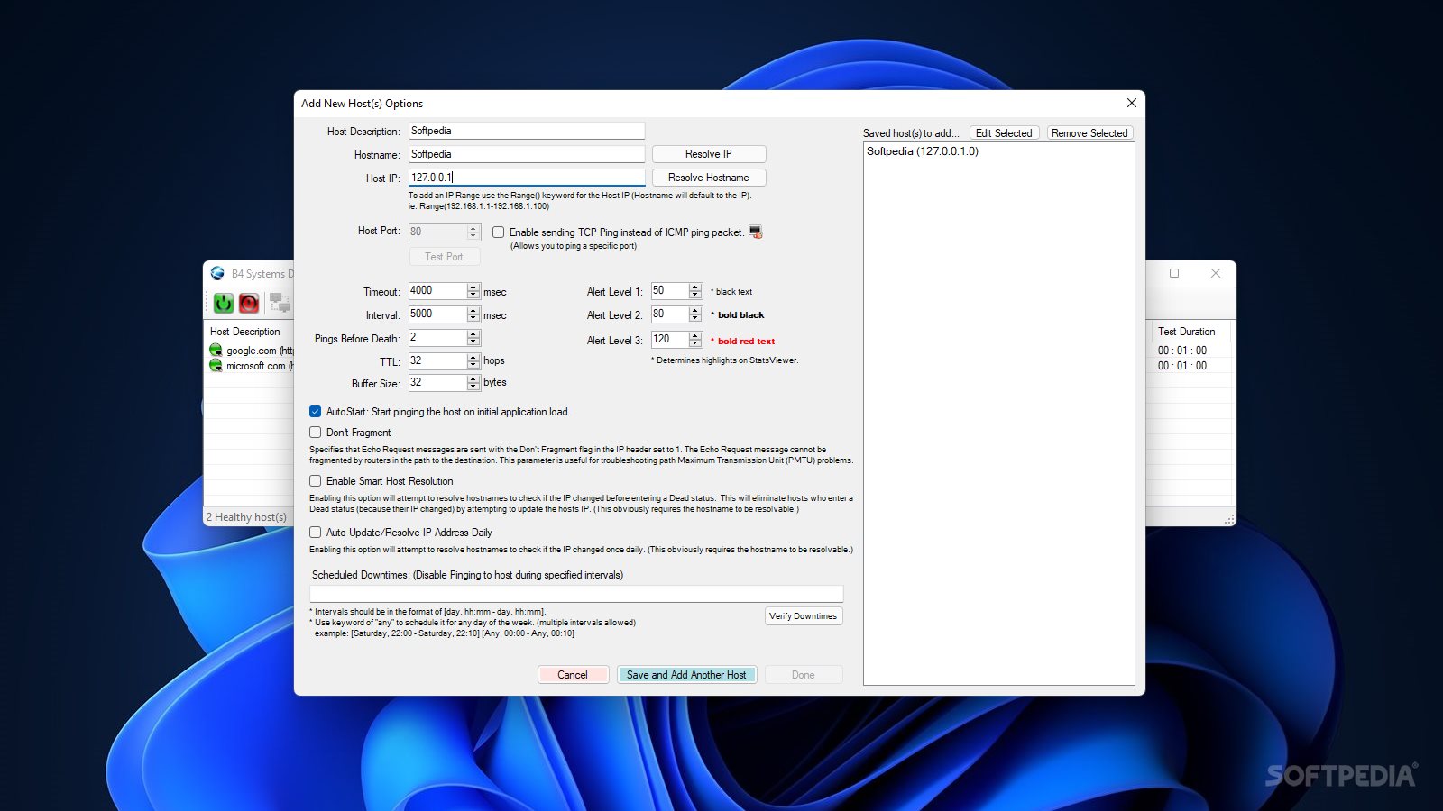Increase Alert Level 1 with up arrow
1443x811 pixels.
695,287
